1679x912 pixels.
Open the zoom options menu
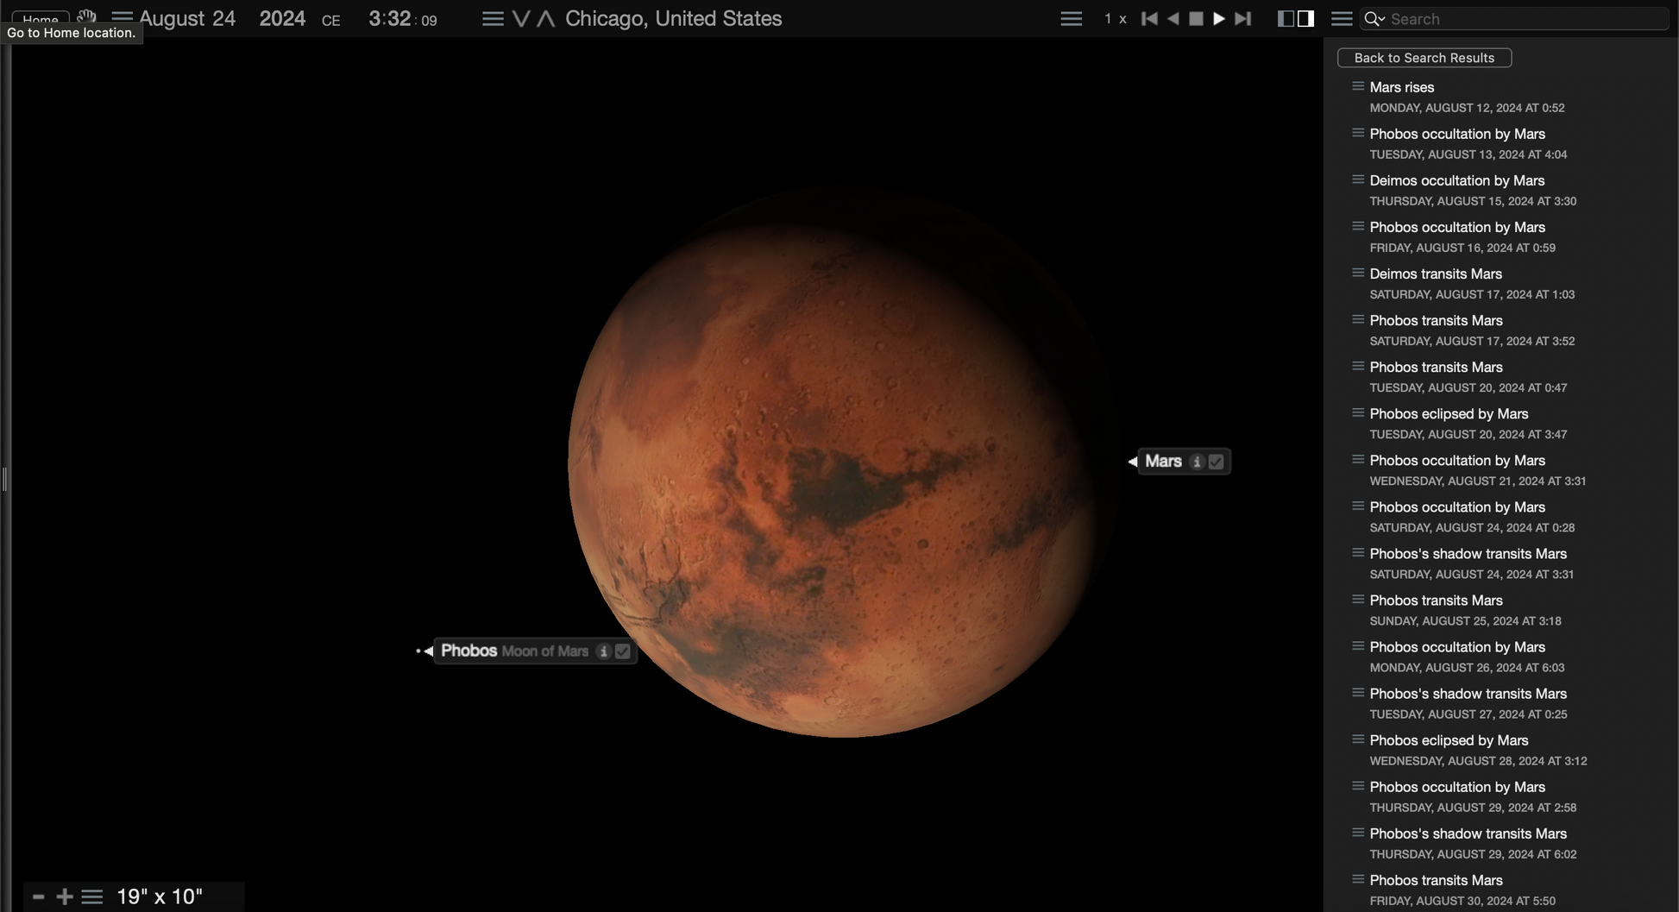[92, 897]
